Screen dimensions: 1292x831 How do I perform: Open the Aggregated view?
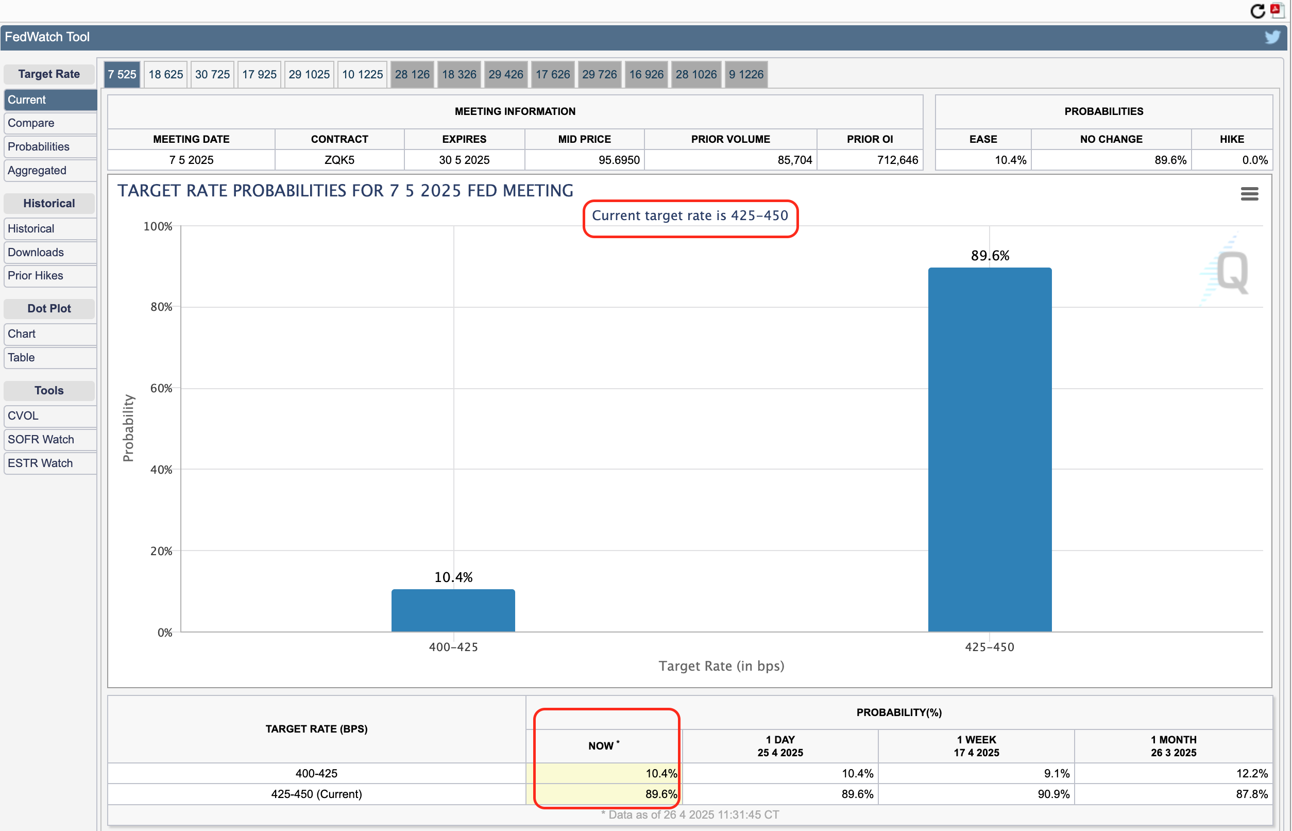pos(49,171)
